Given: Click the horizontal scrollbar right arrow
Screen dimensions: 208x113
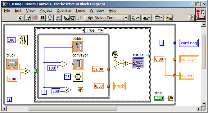Looking at the screenshot, I should [x=199, y=109].
